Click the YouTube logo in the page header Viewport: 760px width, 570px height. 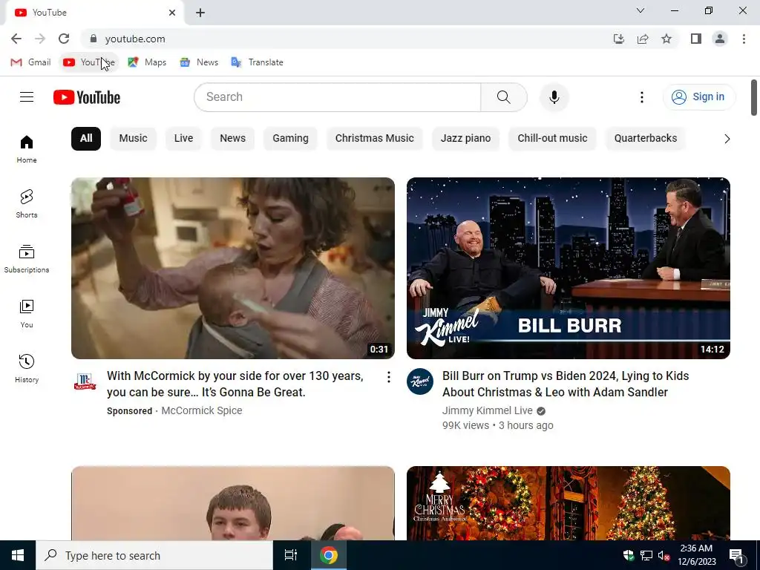(87, 97)
